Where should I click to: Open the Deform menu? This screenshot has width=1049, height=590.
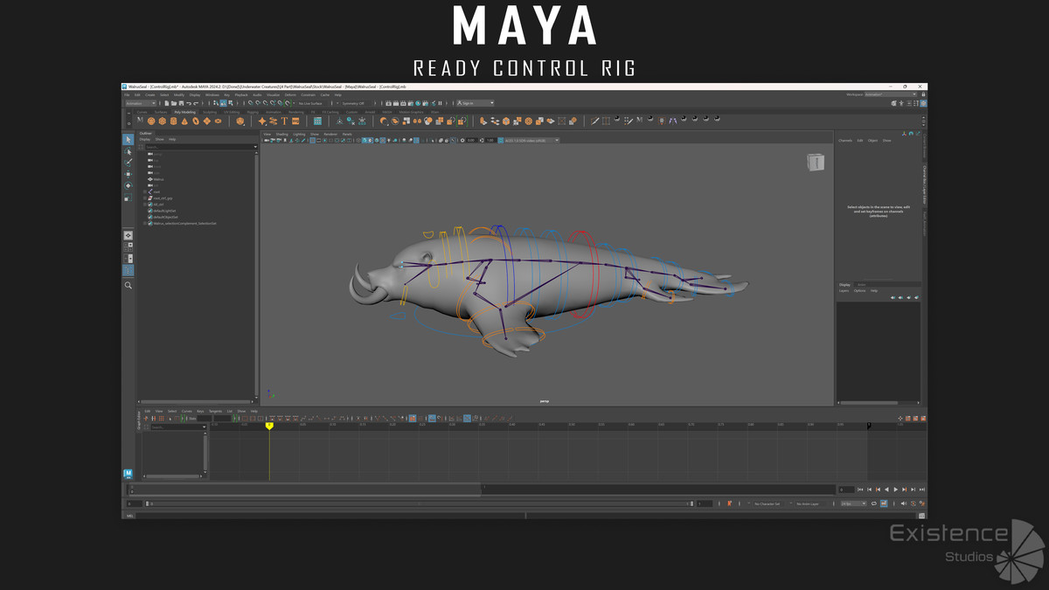coord(290,94)
